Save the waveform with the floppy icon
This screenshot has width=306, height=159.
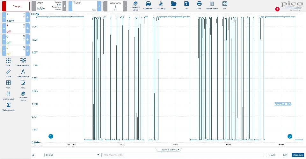(x=186, y=5)
